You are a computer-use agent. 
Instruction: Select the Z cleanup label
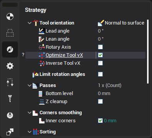pos(56,102)
